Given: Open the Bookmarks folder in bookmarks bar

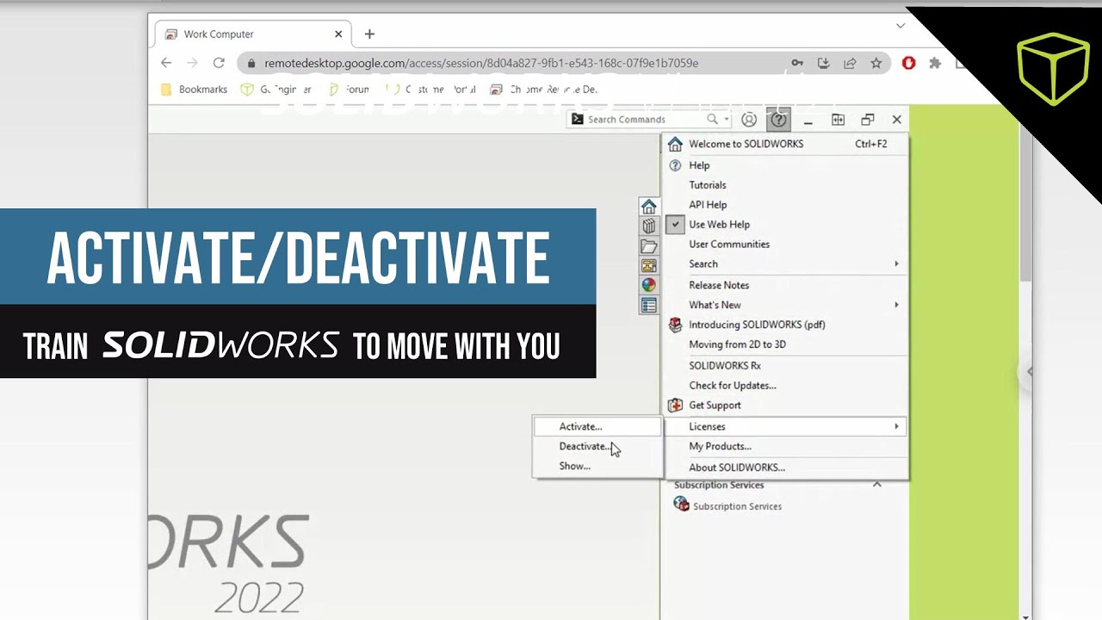Looking at the screenshot, I should coord(195,90).
